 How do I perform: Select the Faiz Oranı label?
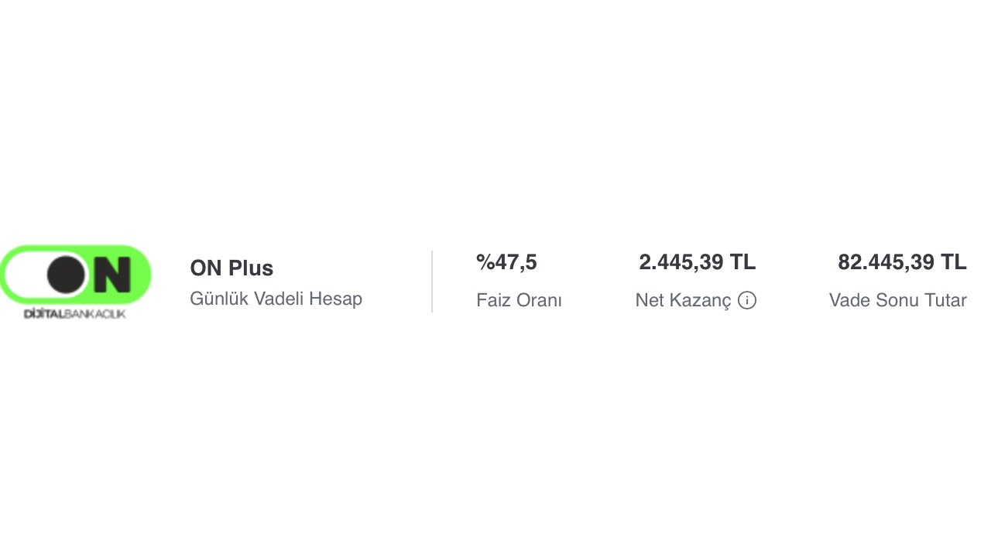[x=519, y=300]
